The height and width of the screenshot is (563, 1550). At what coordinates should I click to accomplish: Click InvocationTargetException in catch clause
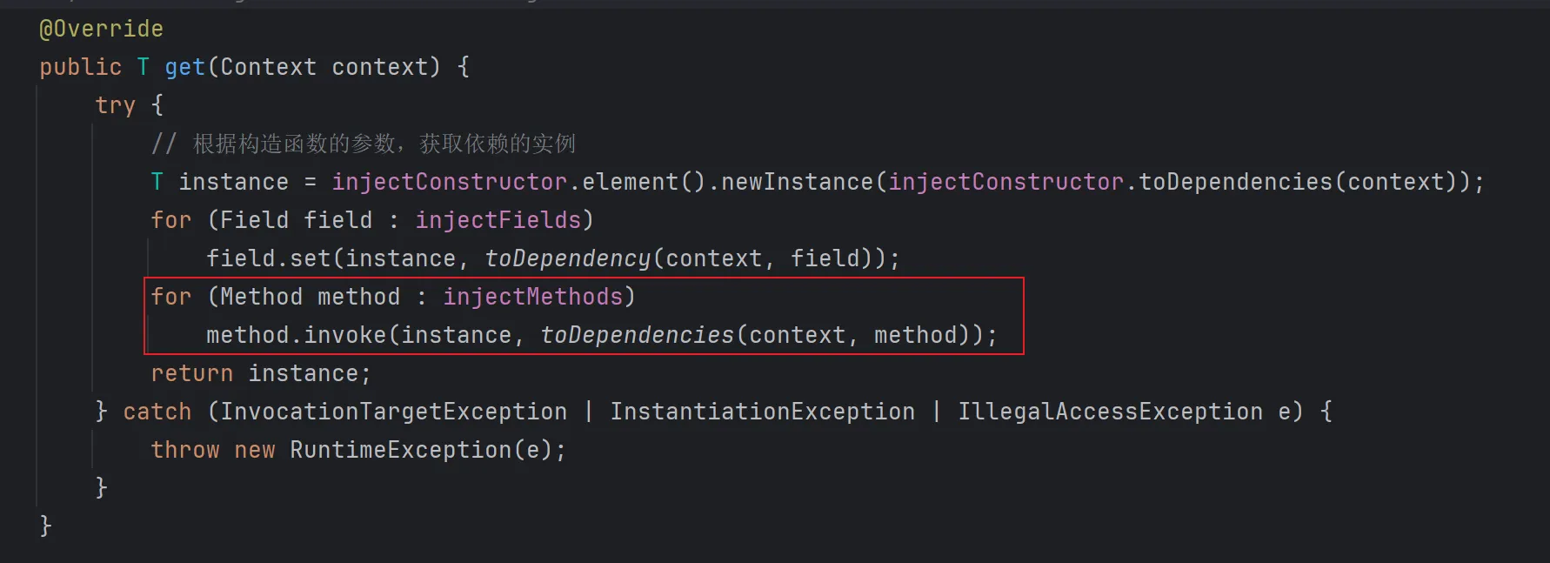[393, 412]
